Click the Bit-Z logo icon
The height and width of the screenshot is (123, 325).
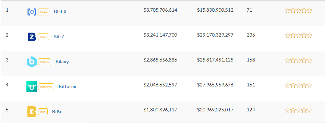click(x=32, y=37)
